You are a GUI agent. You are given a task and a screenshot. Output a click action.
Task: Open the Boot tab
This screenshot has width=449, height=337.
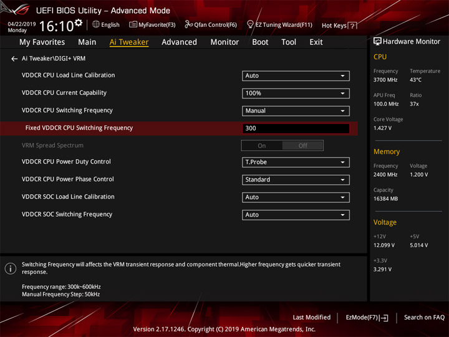[x=260, y=42]
